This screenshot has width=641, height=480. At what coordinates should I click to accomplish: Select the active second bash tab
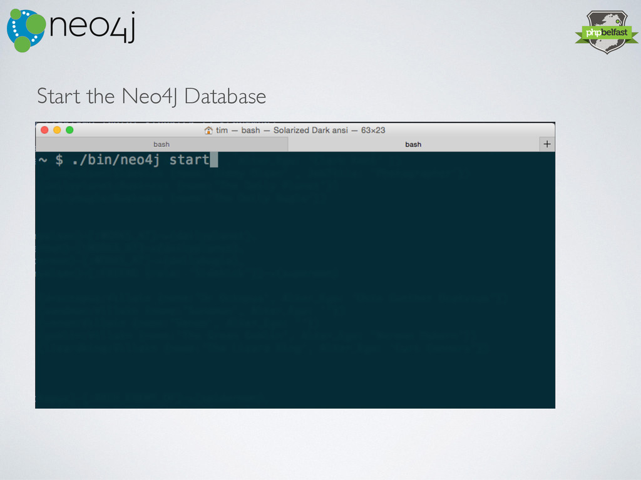coord(413,144)
